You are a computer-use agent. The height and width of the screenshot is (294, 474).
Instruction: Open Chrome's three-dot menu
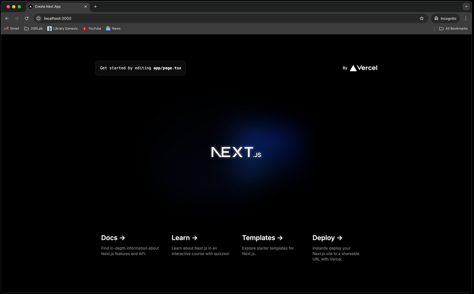[x=466, y=18]
